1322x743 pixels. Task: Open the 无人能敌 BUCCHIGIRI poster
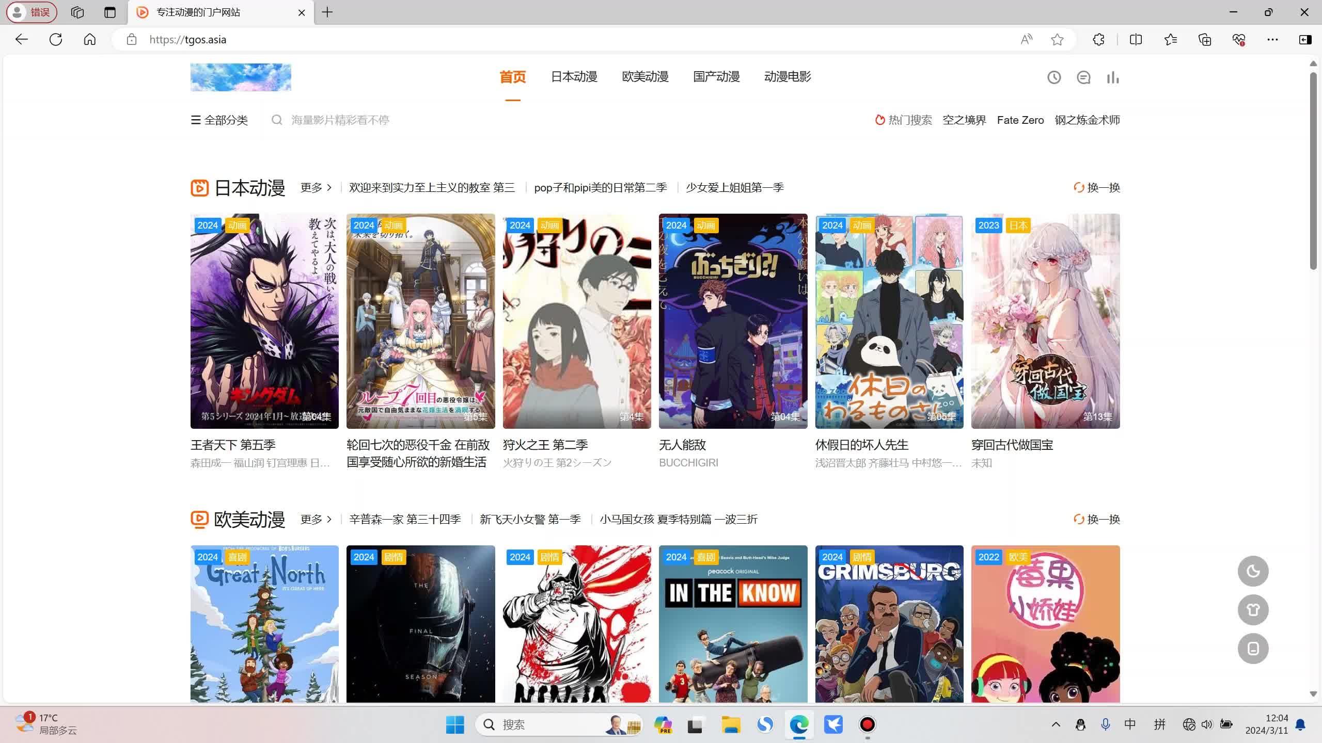click(733, 321)
